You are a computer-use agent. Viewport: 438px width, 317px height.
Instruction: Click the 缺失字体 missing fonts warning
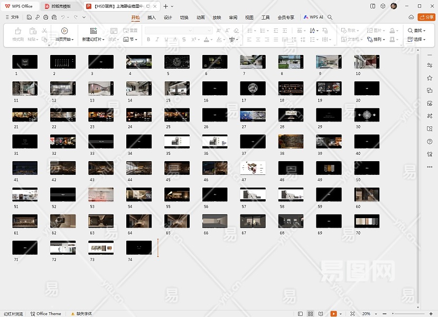(x=83, y=314)
